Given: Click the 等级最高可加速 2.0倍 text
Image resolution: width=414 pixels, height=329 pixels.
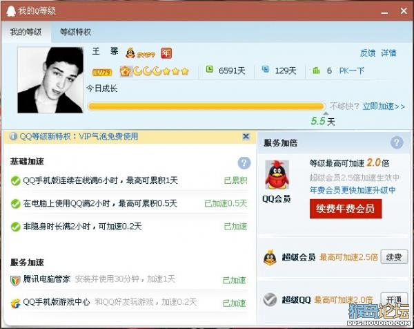Looking at the screenshot, I should click(x=350, y=162).
